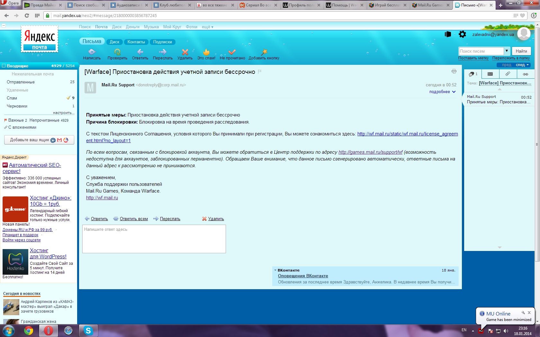Click the user avatar picture
540x337 pixels.
pyautogui.click(x=524, y=34)
